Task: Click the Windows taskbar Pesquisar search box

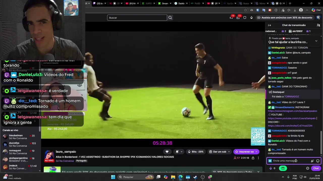Action: click(x=136, y=177)
